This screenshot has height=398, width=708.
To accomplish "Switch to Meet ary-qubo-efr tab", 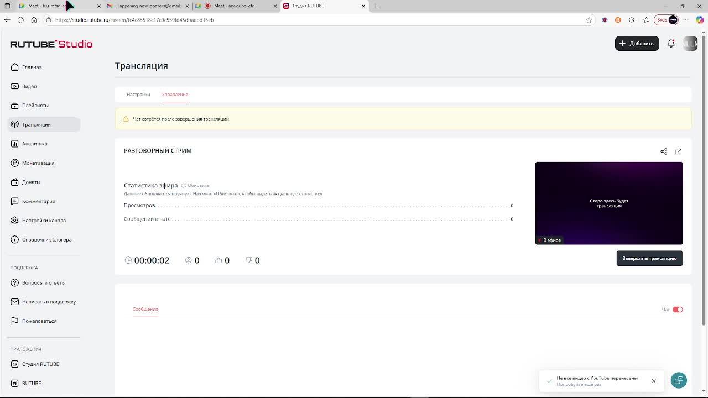I will pyautogui.click(x=237, y=6).
